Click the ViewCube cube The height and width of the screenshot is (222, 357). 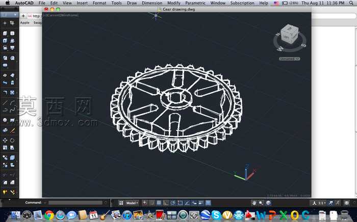pyautogui.click(x=289, y=34)
